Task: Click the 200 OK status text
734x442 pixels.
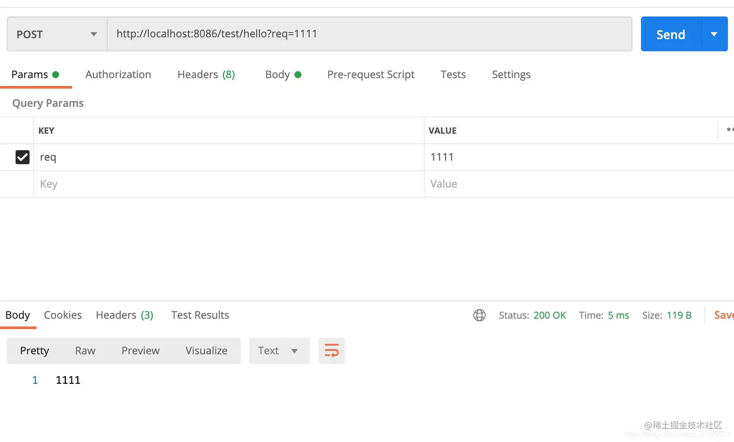Action: (550, 315)
